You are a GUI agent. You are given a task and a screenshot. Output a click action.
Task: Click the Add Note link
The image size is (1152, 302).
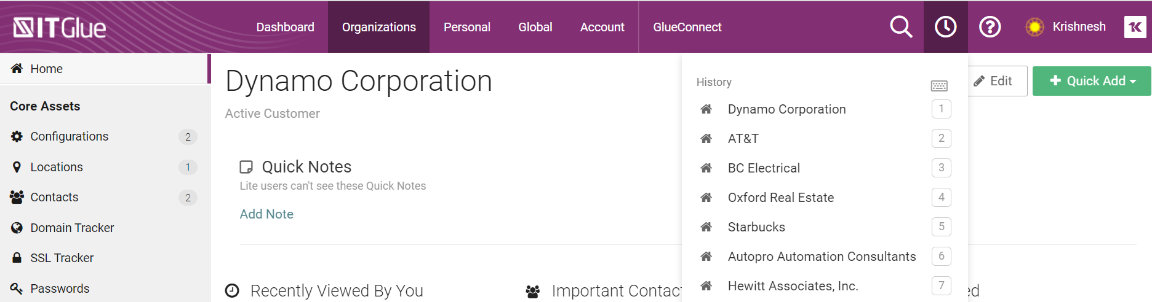tap(266, 214)
